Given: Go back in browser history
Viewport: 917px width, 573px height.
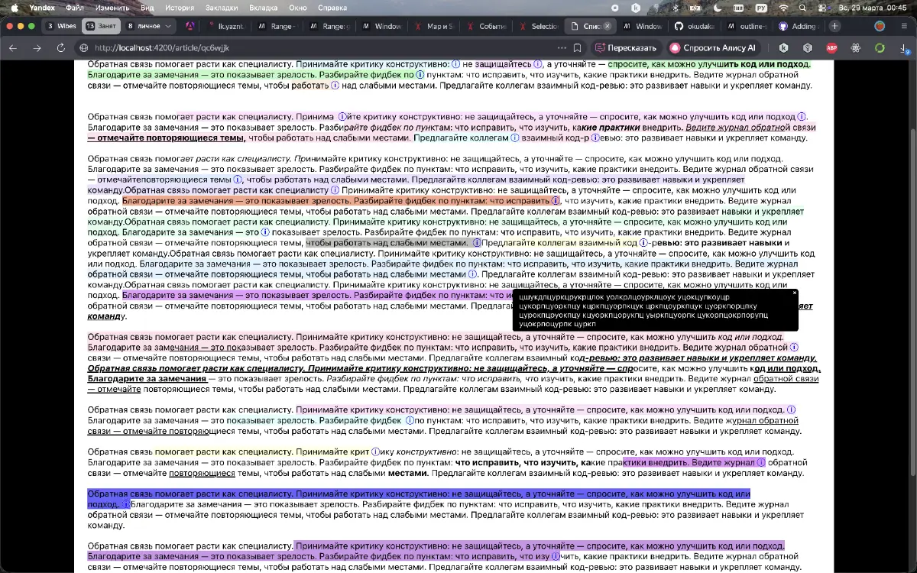Looking at the screenshot, I should click(x=13, y=47).
